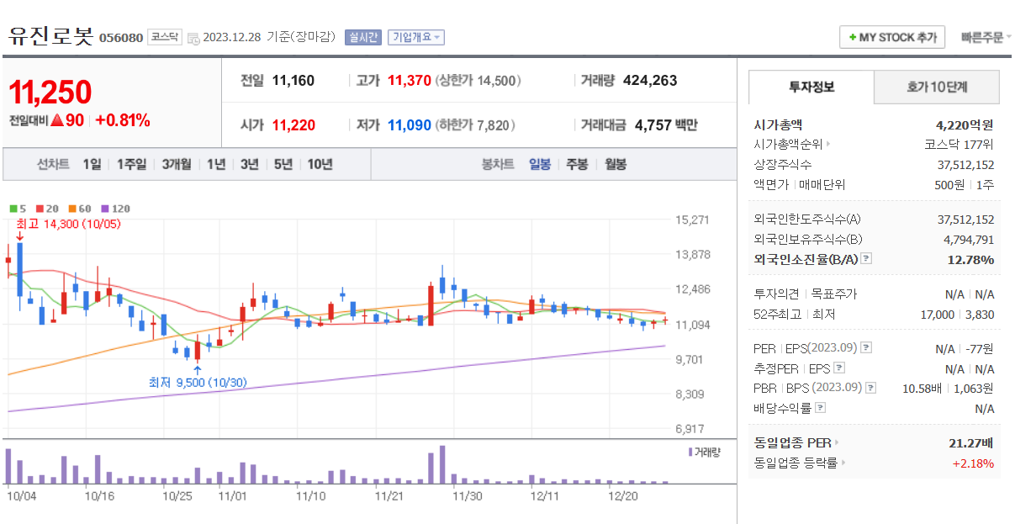
Task: Switch to the 투자정보 tab
Action: pyautogui.click(x=811, y=87)
